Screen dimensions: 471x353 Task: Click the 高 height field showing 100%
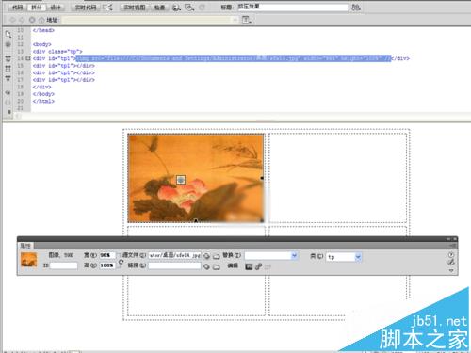[107, 265]
